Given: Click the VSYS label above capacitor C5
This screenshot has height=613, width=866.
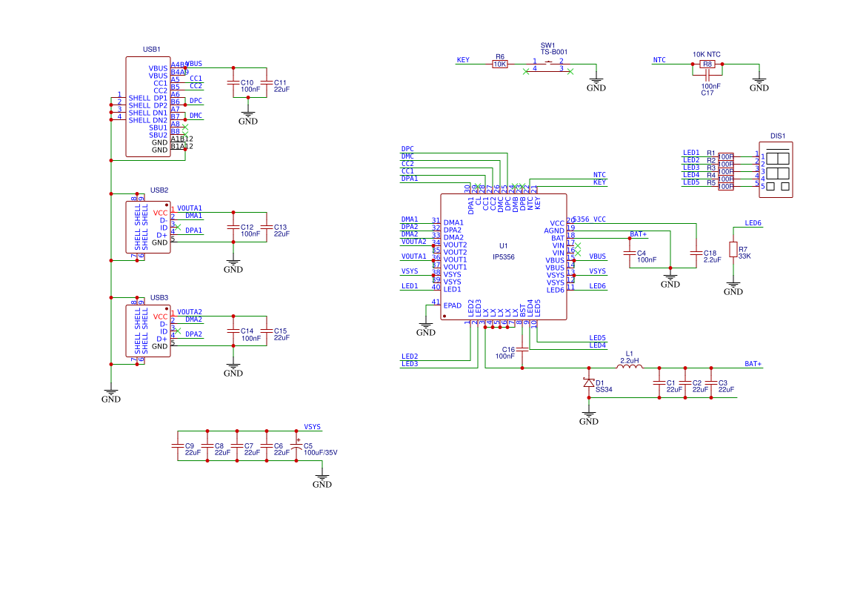Looking at the screenshot, I should coord(312,427).
